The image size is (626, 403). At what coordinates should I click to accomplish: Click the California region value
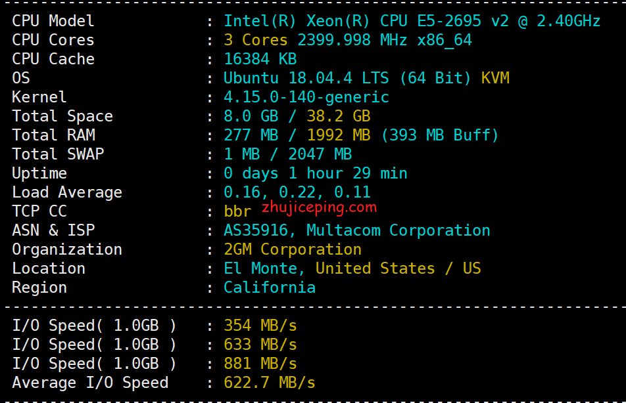pyautogui.click(x=269, y=287)
